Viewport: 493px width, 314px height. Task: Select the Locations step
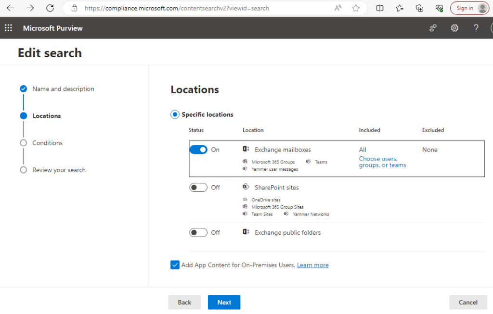[47, 116]
